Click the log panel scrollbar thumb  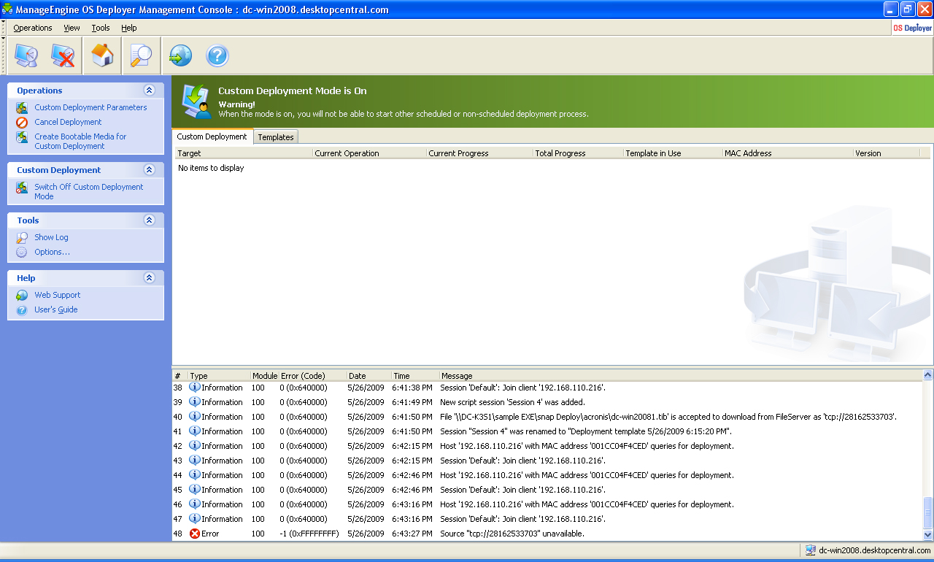(x=927, y=512)
